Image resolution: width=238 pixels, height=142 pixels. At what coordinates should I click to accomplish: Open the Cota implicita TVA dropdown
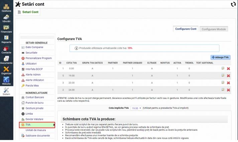tap(135, 108)
